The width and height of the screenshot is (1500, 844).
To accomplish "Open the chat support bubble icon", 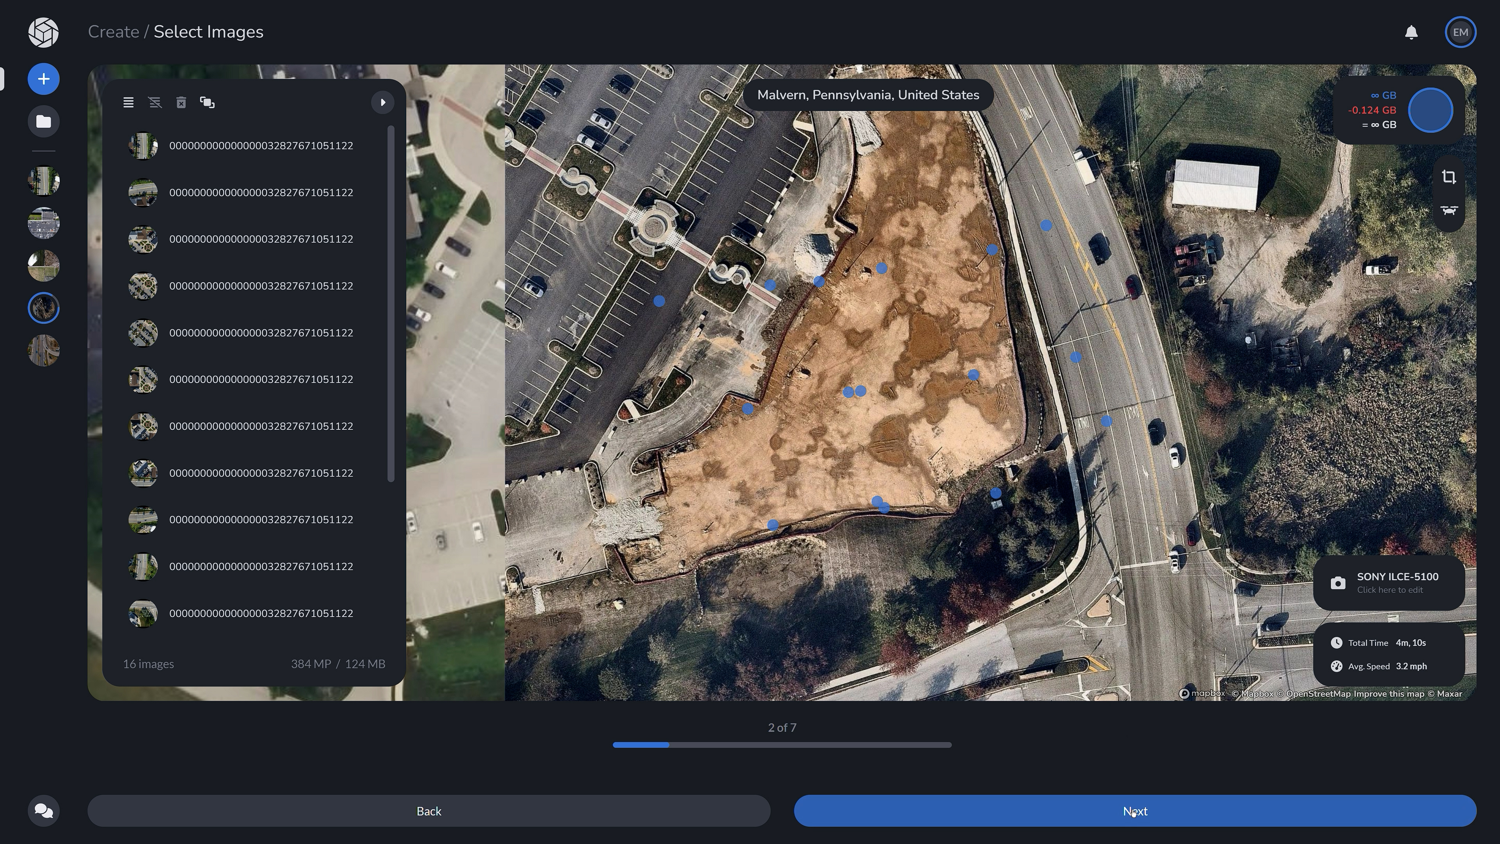I will [x=44, y=810].
